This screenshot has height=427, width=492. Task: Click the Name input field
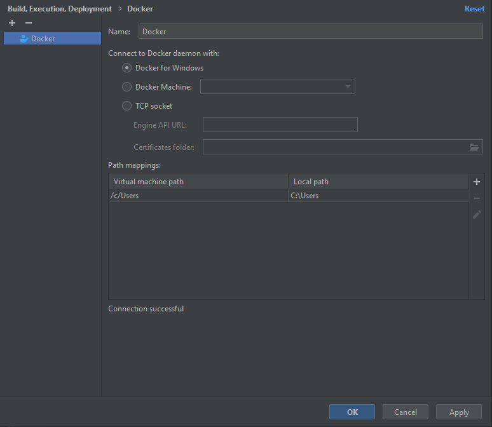310,31
